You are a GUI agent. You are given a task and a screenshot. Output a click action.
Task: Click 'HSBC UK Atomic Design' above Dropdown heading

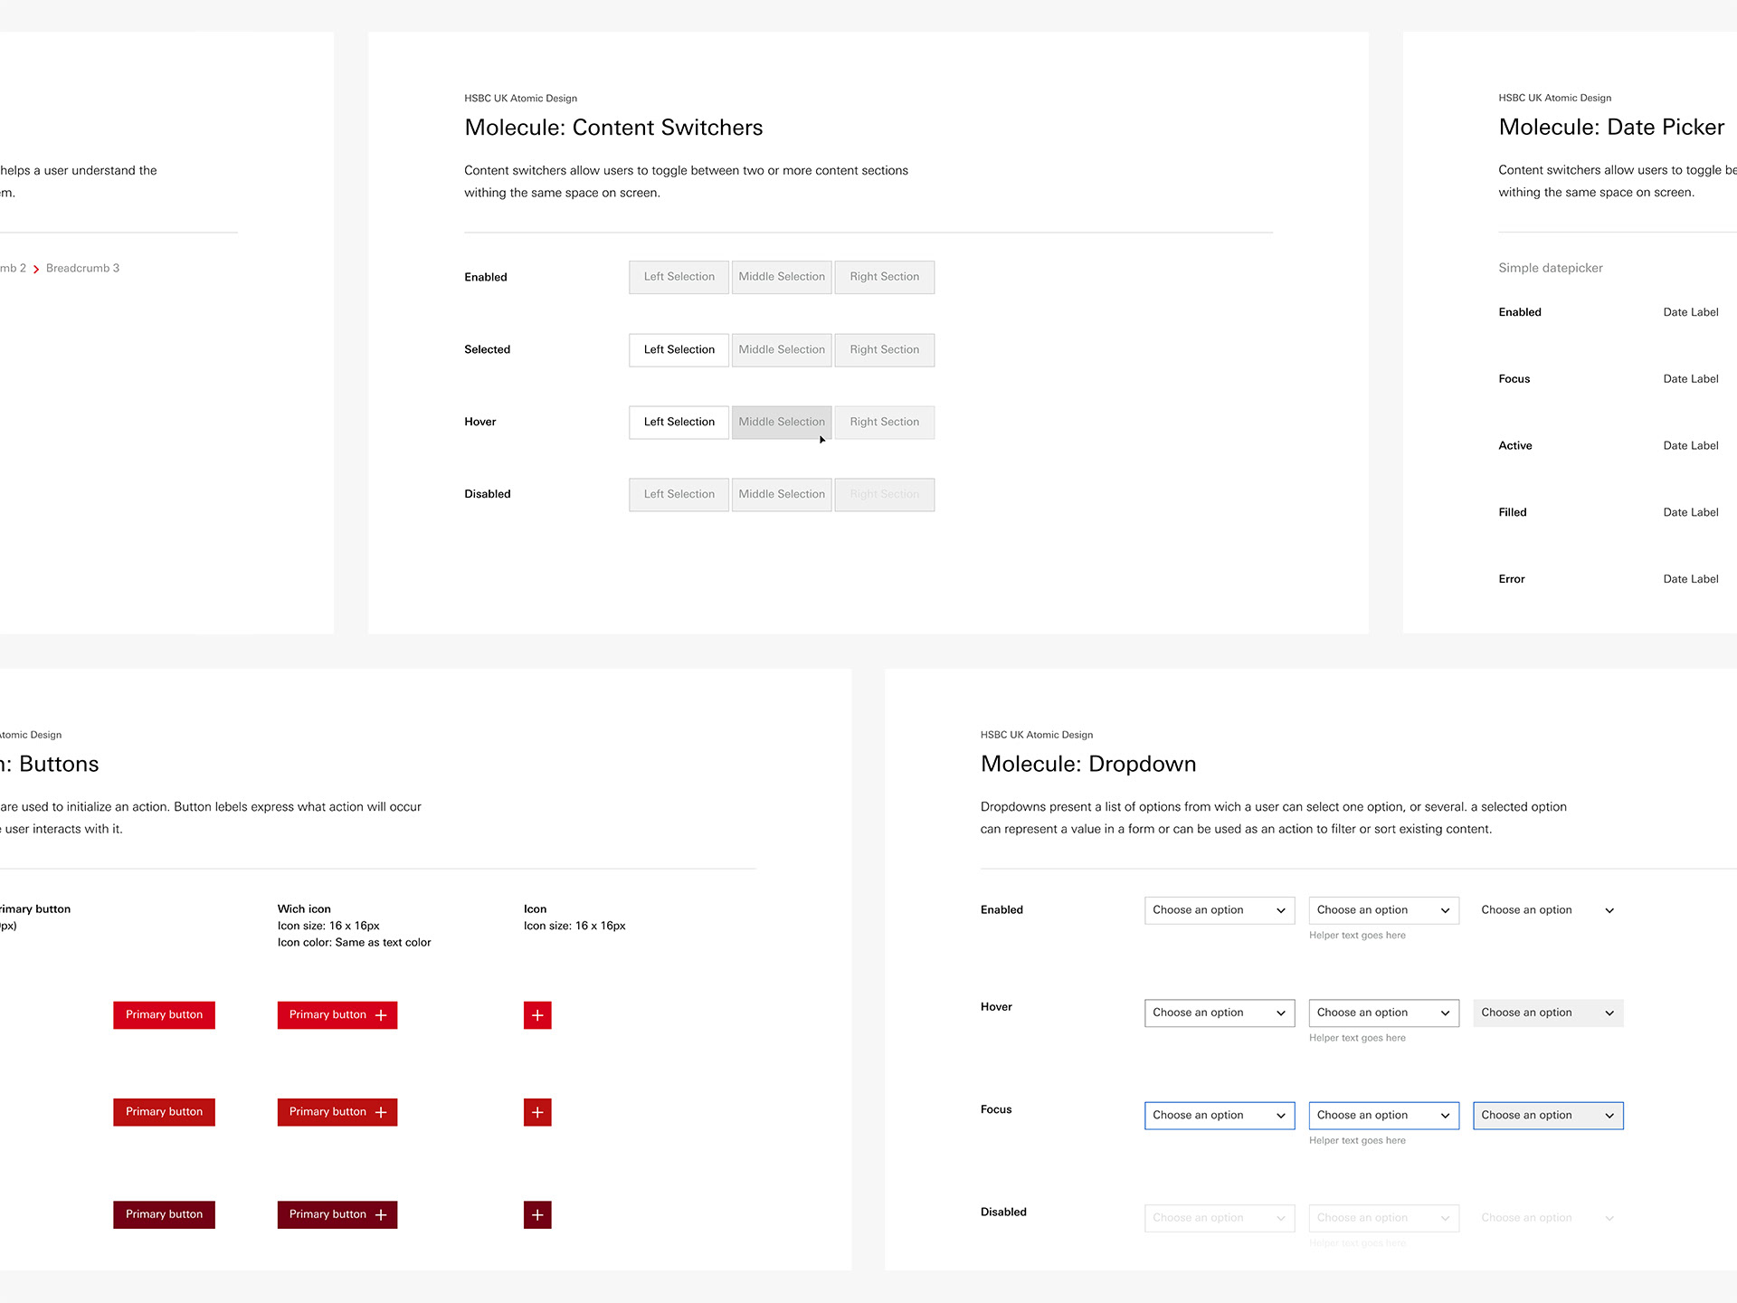1037,735
